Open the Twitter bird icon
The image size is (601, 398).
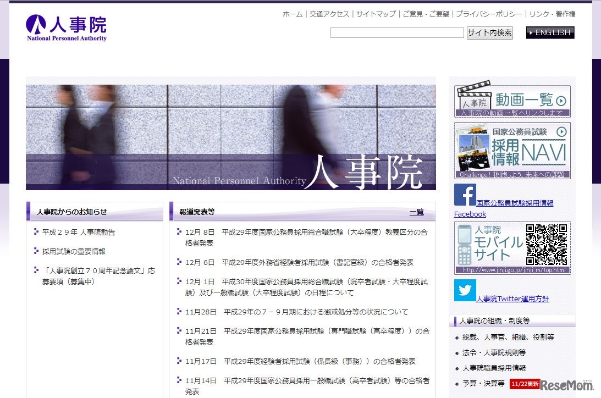coord(465,290)
